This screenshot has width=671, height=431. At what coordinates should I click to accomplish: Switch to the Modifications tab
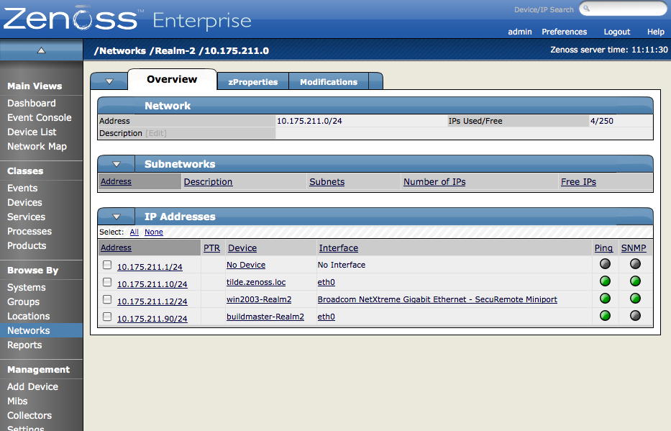(x=329, y=82)
